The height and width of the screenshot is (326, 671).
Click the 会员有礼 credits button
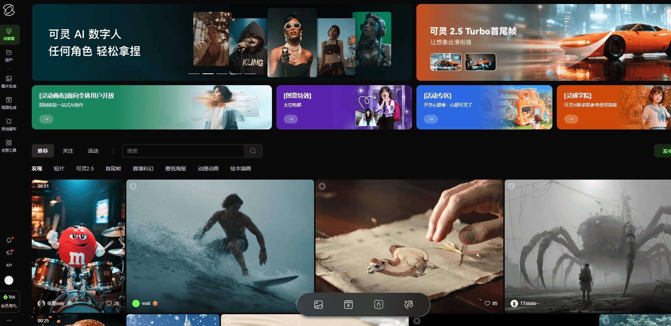pyautogui.click(x=10, y=301)
